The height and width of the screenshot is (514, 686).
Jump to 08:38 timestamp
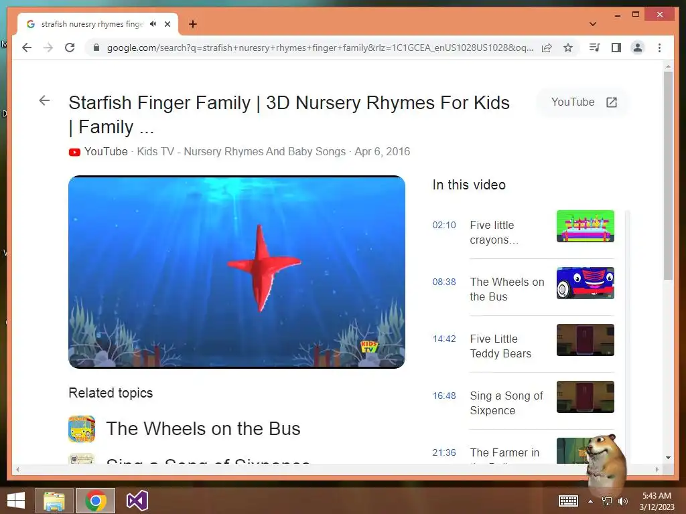pyautogui.click(x=444, y=282)
